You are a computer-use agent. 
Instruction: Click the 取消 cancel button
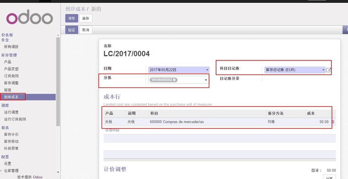pos(86,30)
